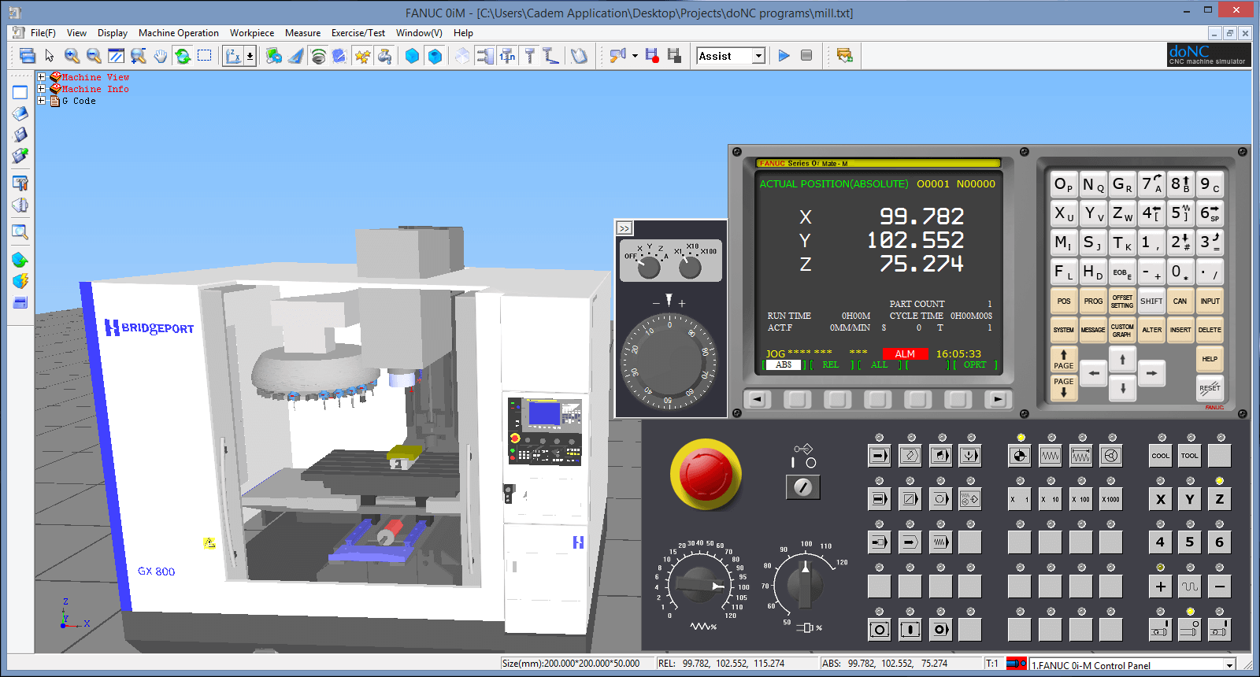Open the File(F) menu

tap(43, 33)
